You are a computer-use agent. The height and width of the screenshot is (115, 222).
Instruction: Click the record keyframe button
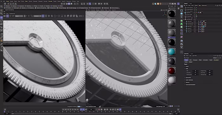(x=99, y=110)
